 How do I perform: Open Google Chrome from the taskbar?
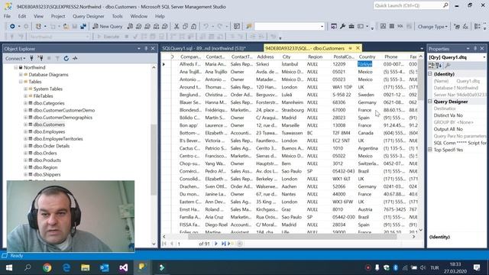pyautogui.click(x=47, y=267)
